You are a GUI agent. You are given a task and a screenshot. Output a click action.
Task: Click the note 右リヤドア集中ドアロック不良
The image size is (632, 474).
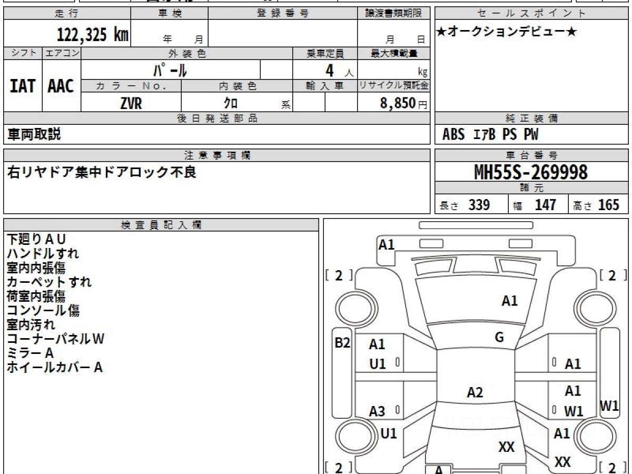coord(102,172)
